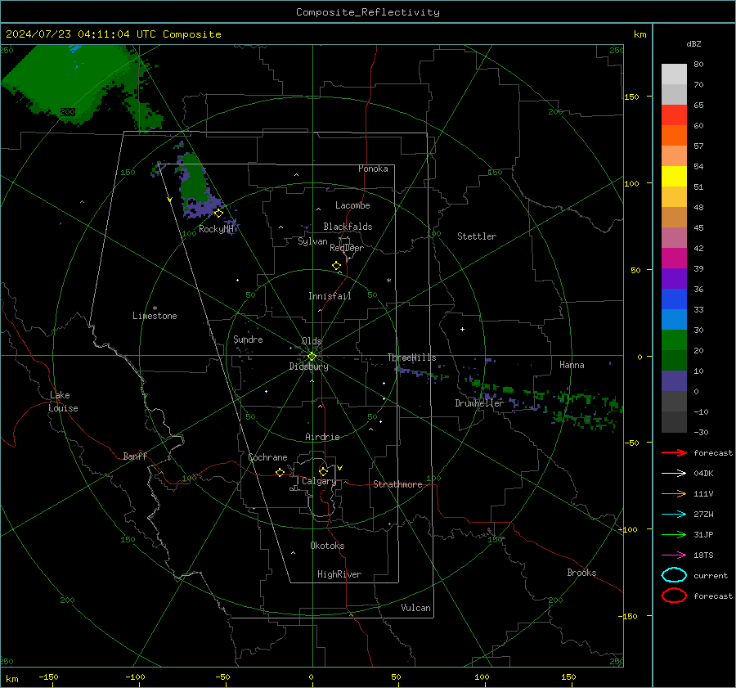Click the Banff label
Image resolution: width=736 pixels, height=688 pixels.
[x=135, y=456]
